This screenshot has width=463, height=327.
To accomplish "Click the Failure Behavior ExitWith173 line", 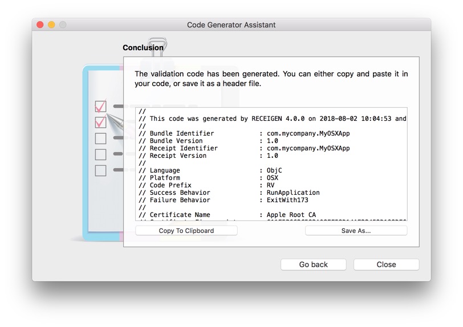I will click(x=229, y=200).
